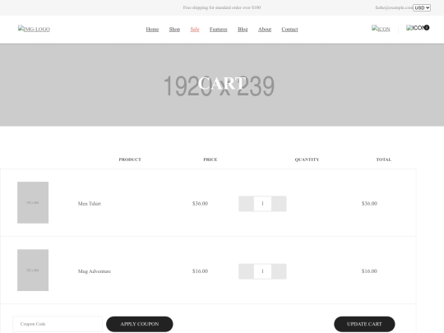Click the Coupon Code input field
The height and width of the screenshot is (333, 444).
58,324
